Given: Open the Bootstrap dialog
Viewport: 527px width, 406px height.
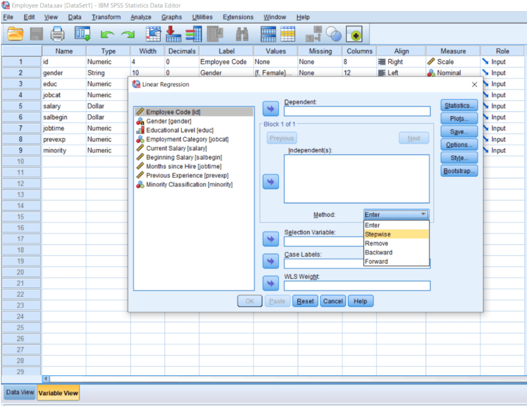Looking at the screenshot, I should tap(459, 171).
